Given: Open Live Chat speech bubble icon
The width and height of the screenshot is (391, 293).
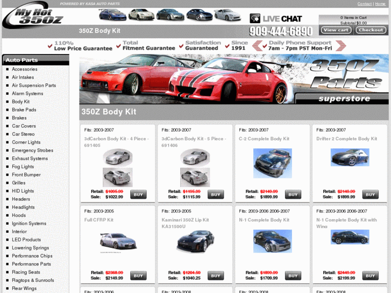Looking at the screenshot, I should coord(255,18).
